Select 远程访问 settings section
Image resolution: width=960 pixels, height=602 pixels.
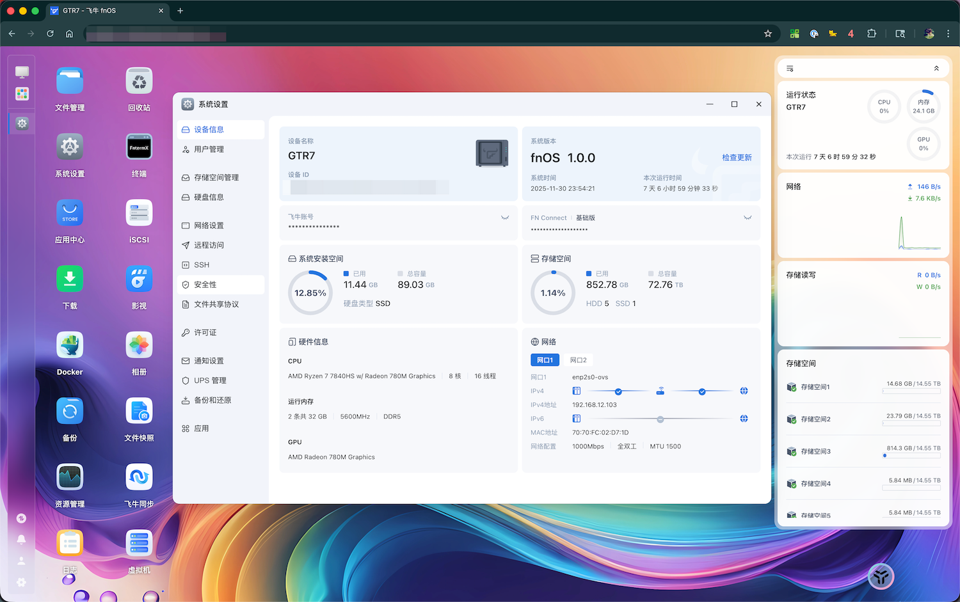221,245
